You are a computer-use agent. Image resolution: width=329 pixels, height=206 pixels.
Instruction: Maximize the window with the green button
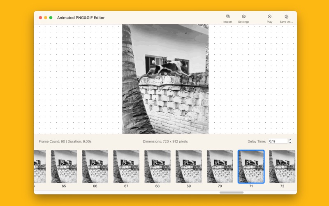(x=51, y=18)
